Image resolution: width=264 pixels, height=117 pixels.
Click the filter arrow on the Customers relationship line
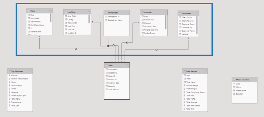click(156, 50)
